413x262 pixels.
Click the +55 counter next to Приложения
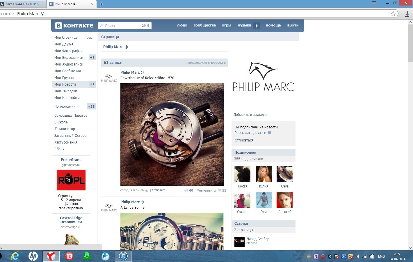pos(91,107)
